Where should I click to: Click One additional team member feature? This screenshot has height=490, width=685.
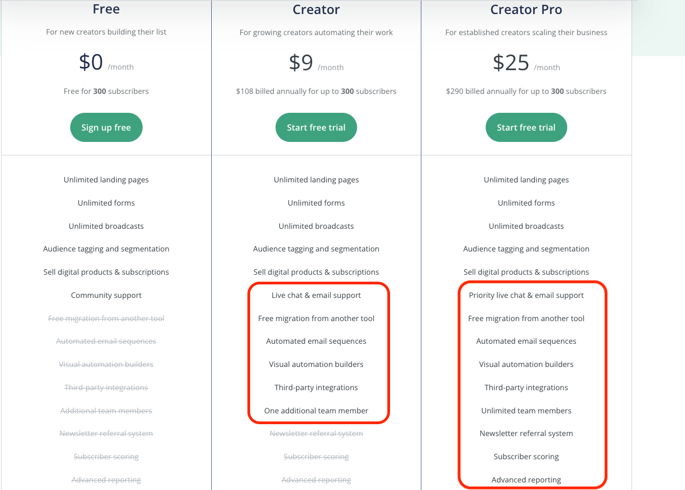[316, 411]
